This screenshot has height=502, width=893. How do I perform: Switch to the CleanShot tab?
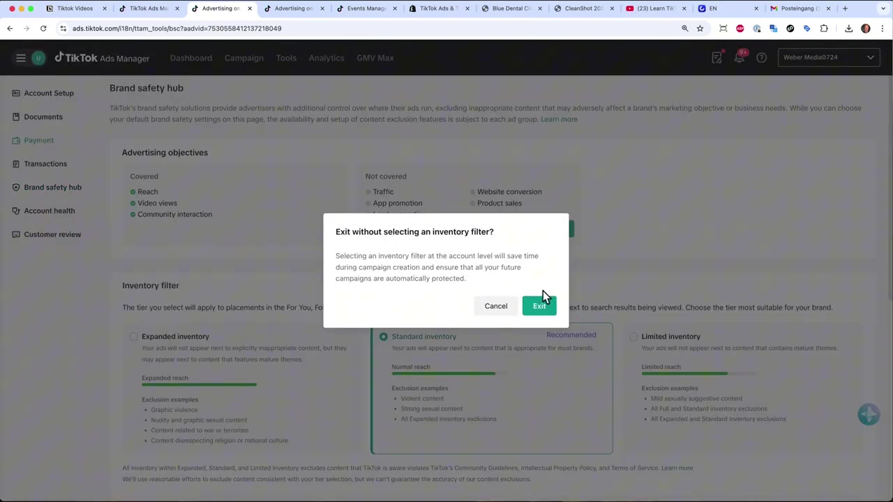click(584, 8)
